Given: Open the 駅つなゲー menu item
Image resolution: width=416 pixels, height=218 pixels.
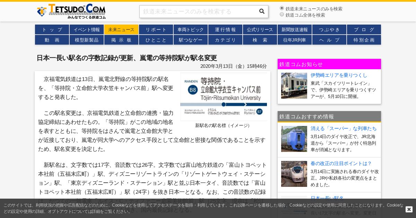Looking at the screenshot, I should tap(191, 40).
